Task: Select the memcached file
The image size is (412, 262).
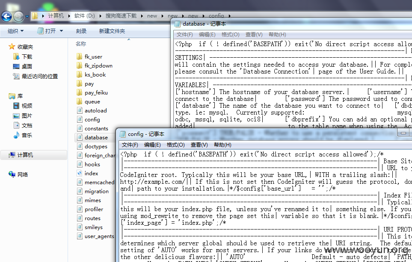Action: [95, 182]
